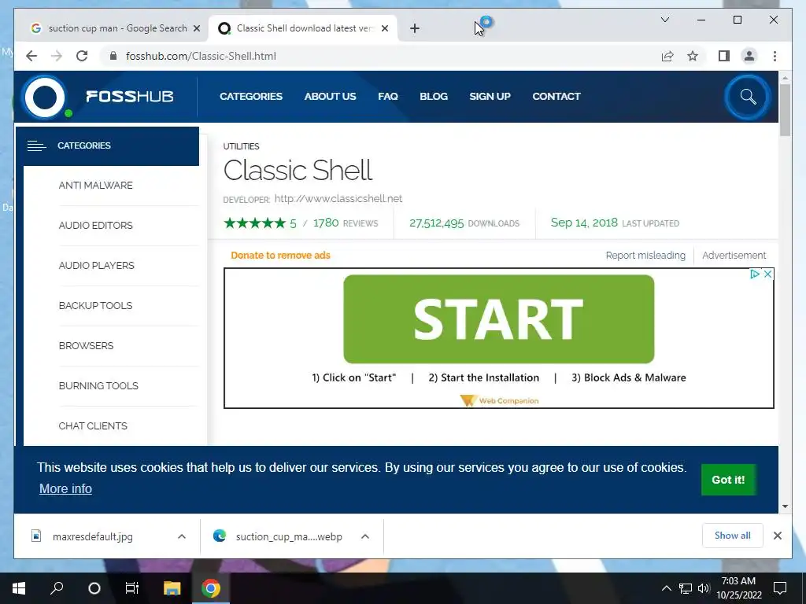Image resolution: width=806 pixels, height=604 pixels.
Task: Click the browser back arrow
Action: click(31, 56)
